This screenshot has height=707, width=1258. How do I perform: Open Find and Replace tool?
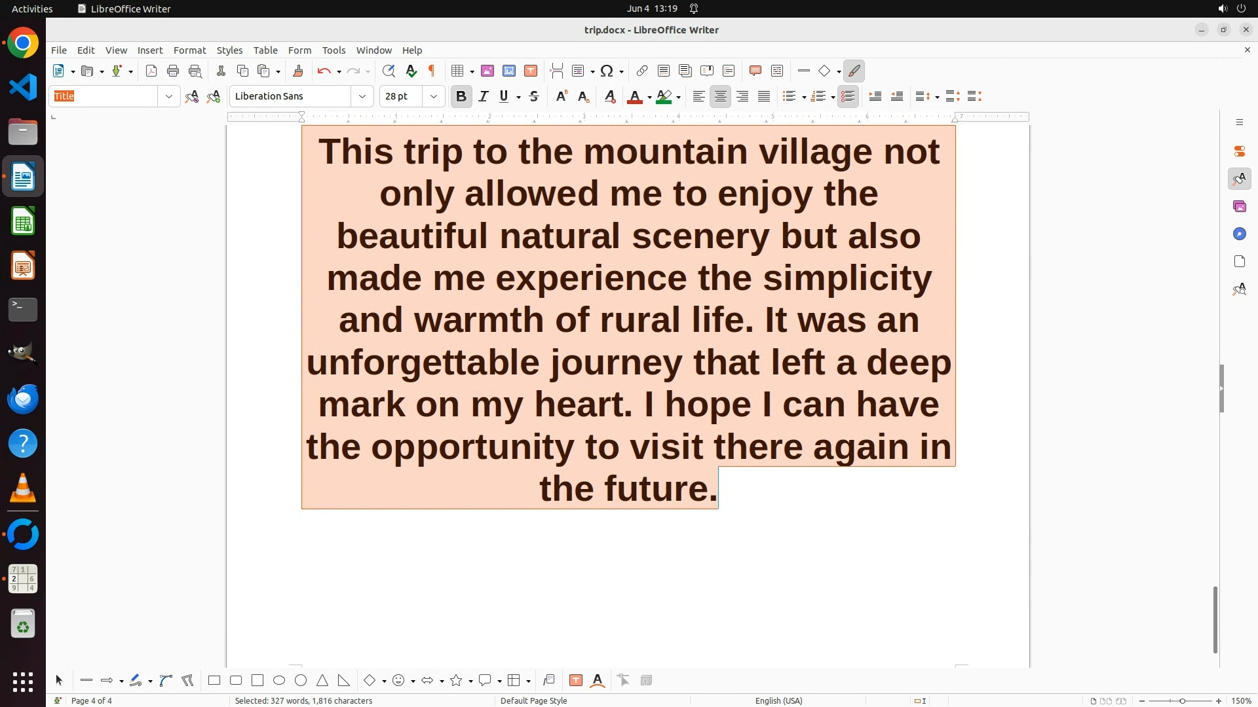point(389,71)
